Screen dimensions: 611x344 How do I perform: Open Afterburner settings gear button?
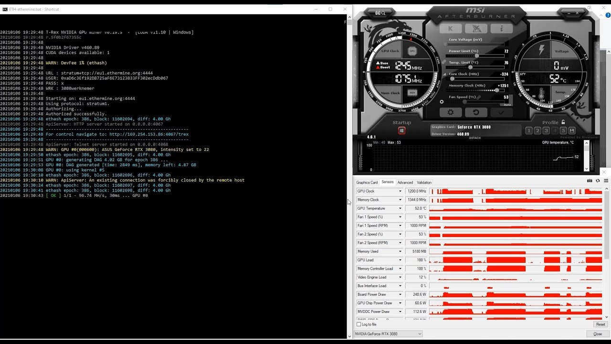[x=451, y=112]
